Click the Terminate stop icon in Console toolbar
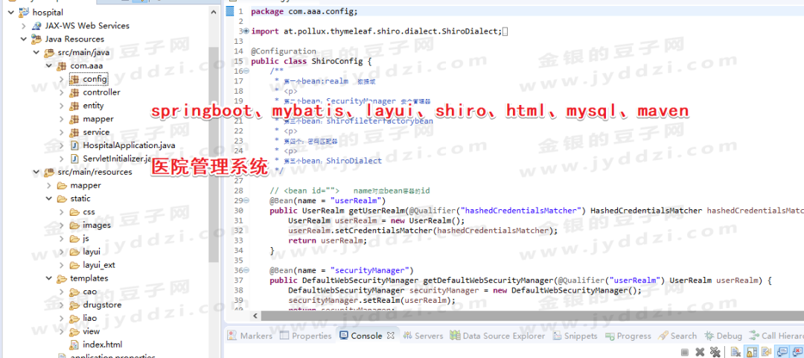The image size is (804, 358). point(685,352)
